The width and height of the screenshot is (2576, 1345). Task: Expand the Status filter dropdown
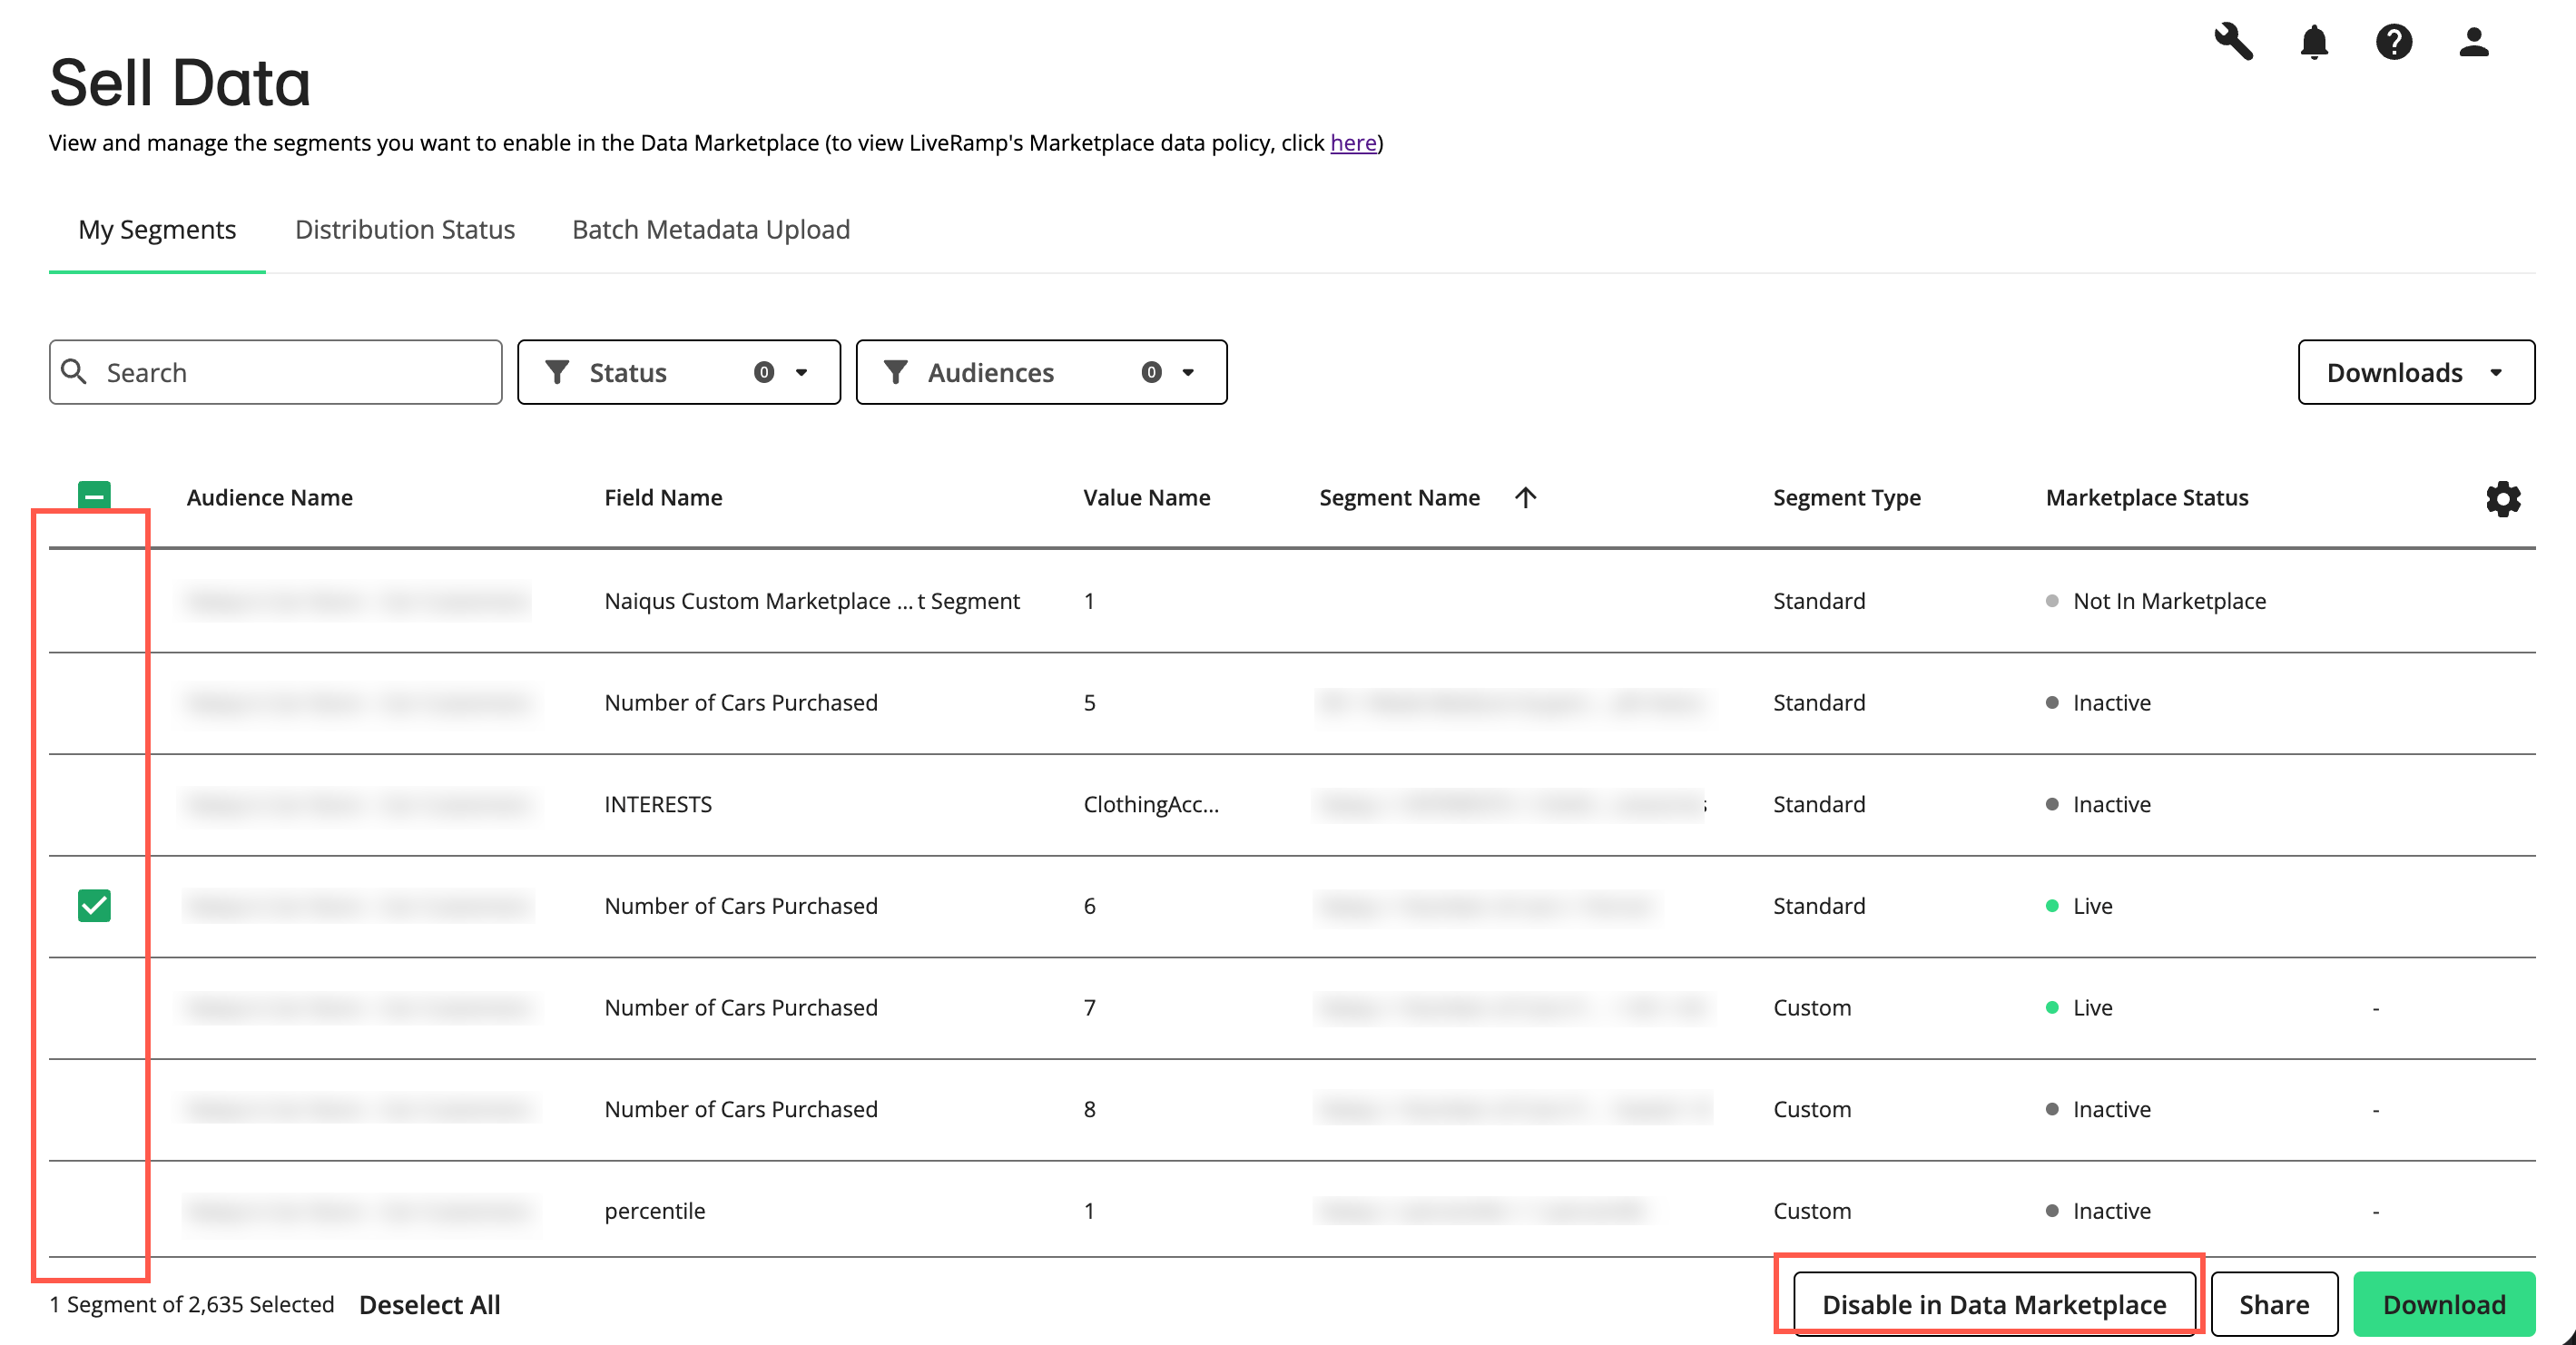pos(679,372)
